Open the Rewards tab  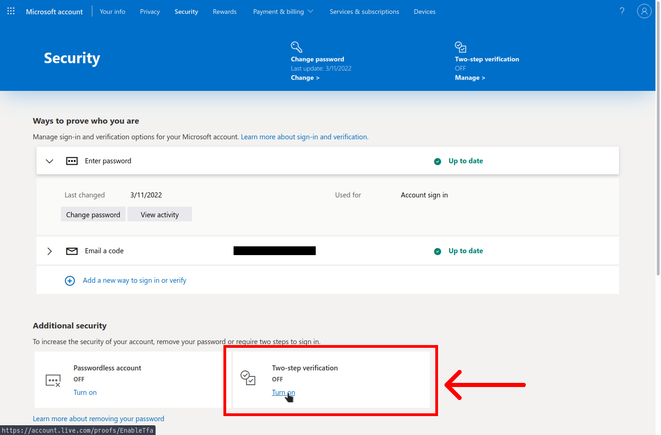pyautogui.click(x=225, y=12)
